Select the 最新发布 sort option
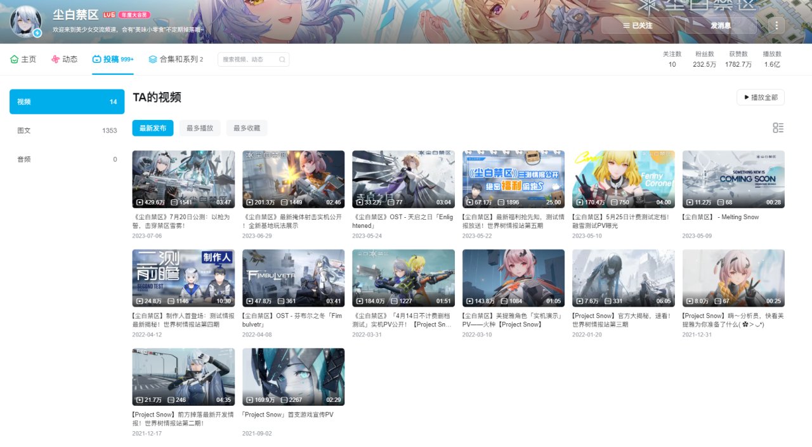Screen dimensions: 812x447 pos(153,128)
